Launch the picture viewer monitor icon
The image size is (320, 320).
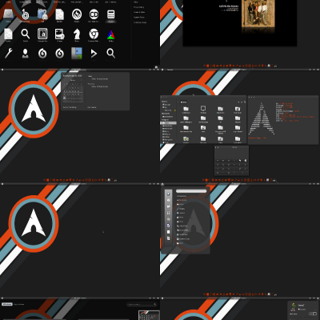[x=60, y=34]
